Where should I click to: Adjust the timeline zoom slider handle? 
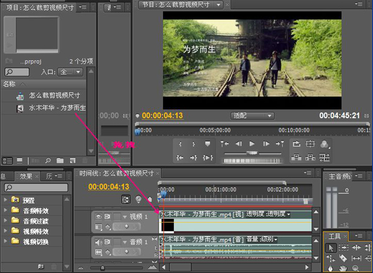coord(103,268)
